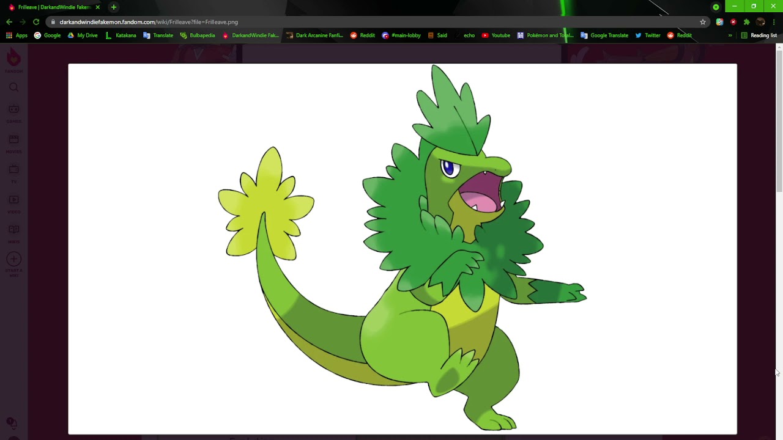Open the Chrome three-dot menu
783x440 pixels.
(x=774, y=22)
